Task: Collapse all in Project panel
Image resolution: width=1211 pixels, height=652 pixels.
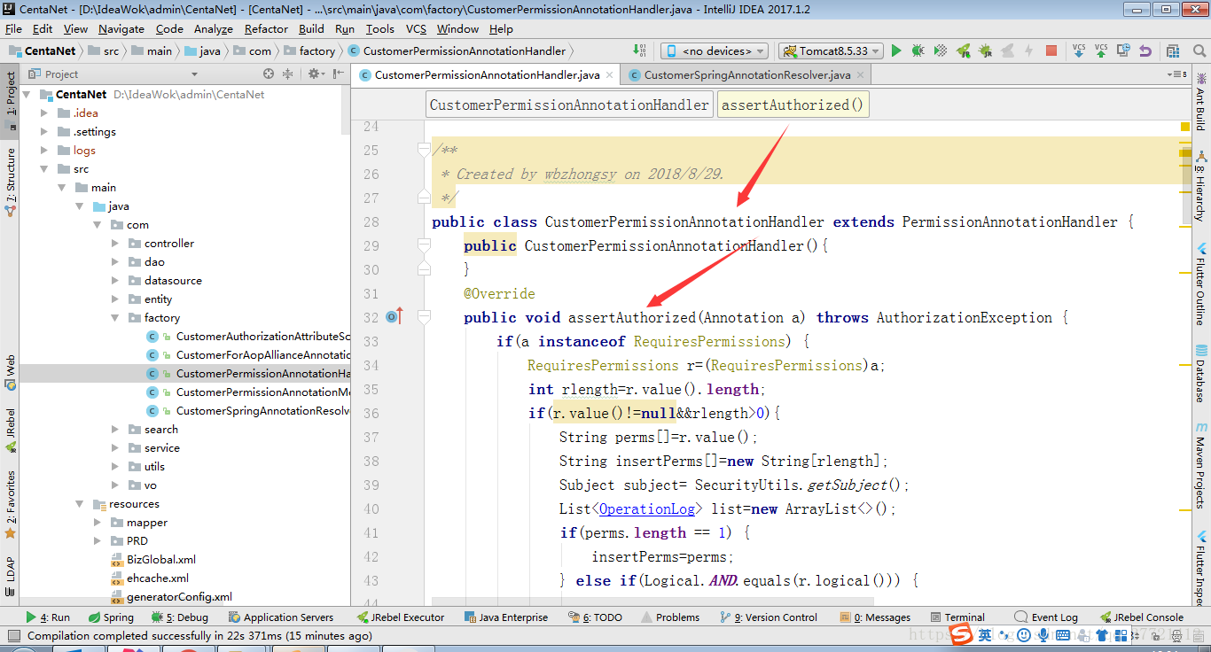Action: coord(287,74)
